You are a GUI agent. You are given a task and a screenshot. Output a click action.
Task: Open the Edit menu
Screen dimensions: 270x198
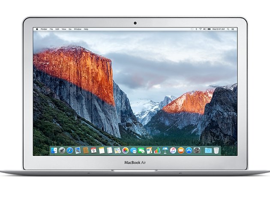coord(57,29)
